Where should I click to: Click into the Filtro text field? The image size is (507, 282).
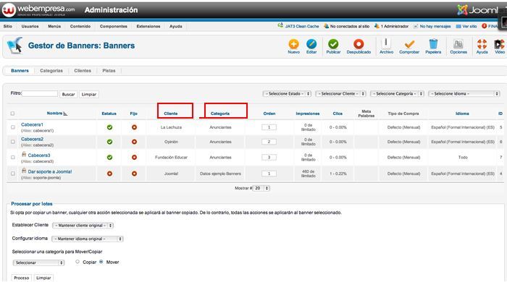[x=40, y=93]
